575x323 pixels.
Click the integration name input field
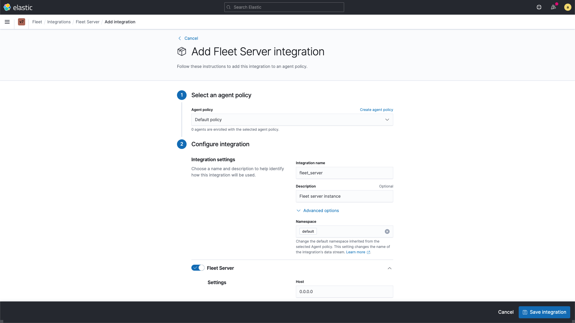(344, 173)
